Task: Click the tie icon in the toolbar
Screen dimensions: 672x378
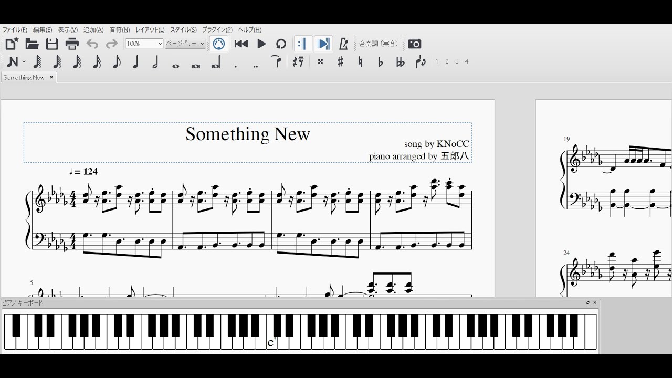Action: (x=277, y=61)
